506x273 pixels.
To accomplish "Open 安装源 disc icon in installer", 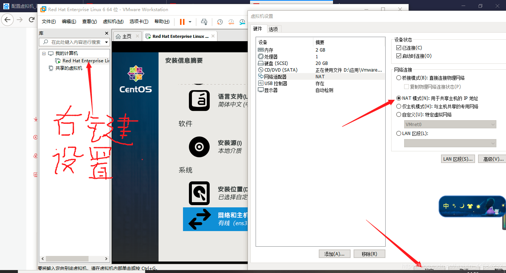I will [199, 147].
